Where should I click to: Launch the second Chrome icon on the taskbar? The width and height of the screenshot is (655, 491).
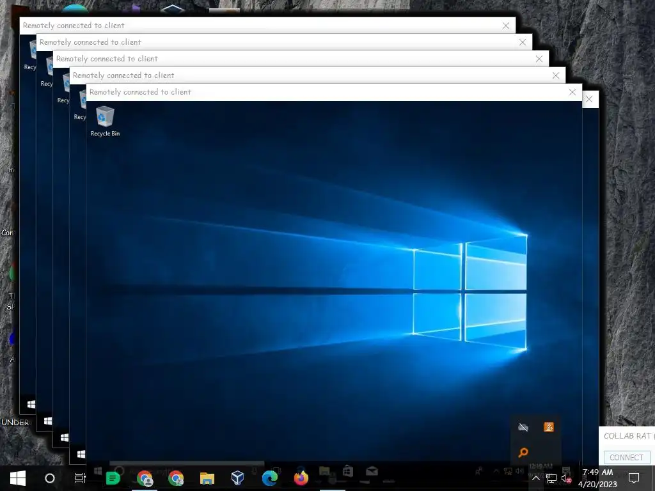coord(176,478)
